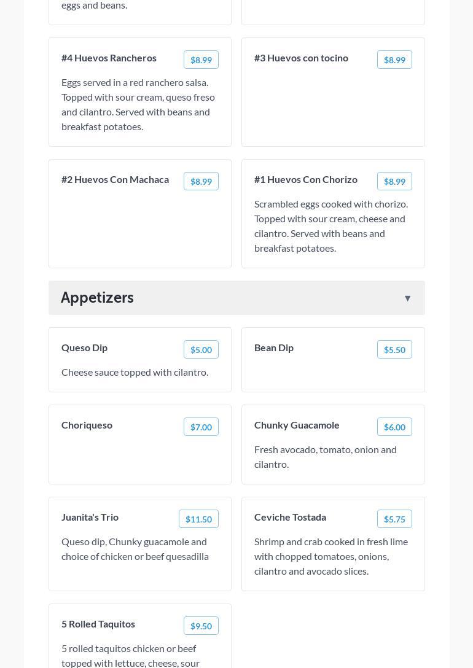The image size is (473, 668).
Task: Select the #4 Huevos Rancheros item
Action: (x=109, y=58)
